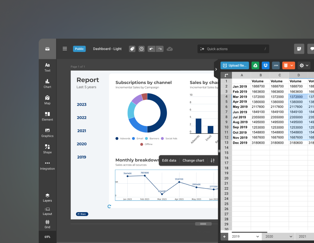
Task: Collapse the data editor panel arrow
Action: (216, 69)
